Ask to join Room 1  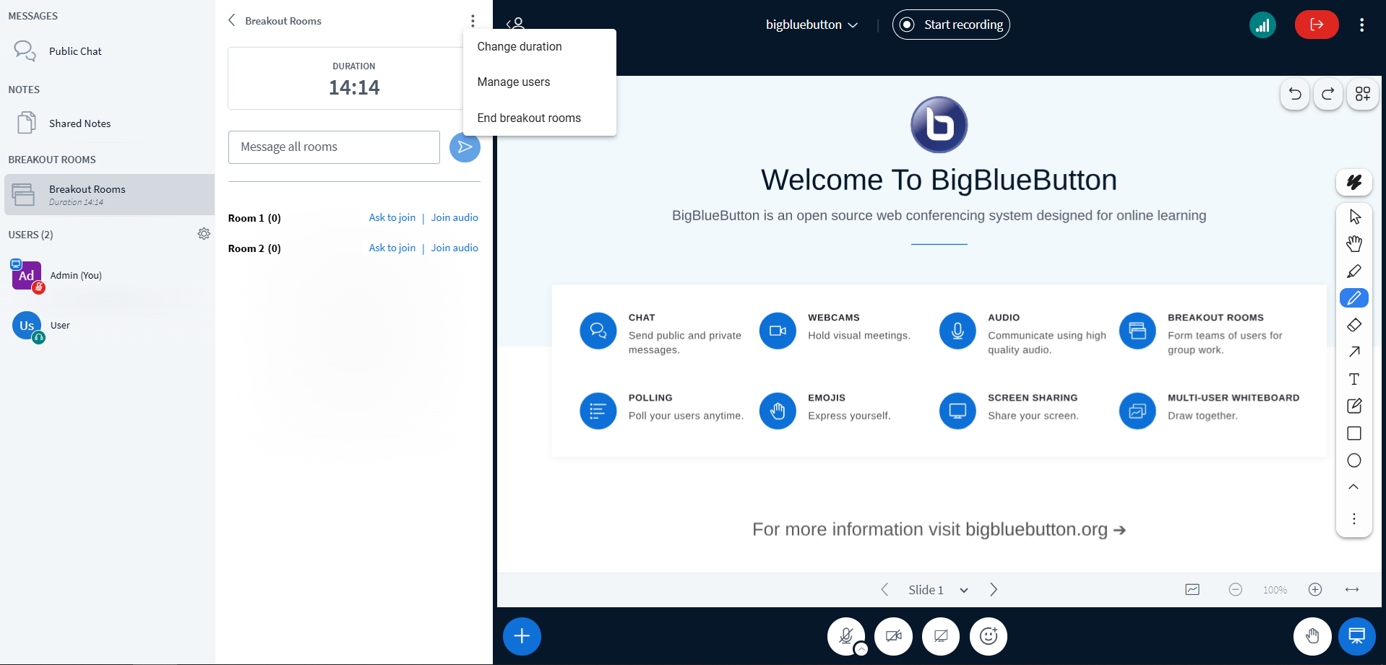click(392, 217)
